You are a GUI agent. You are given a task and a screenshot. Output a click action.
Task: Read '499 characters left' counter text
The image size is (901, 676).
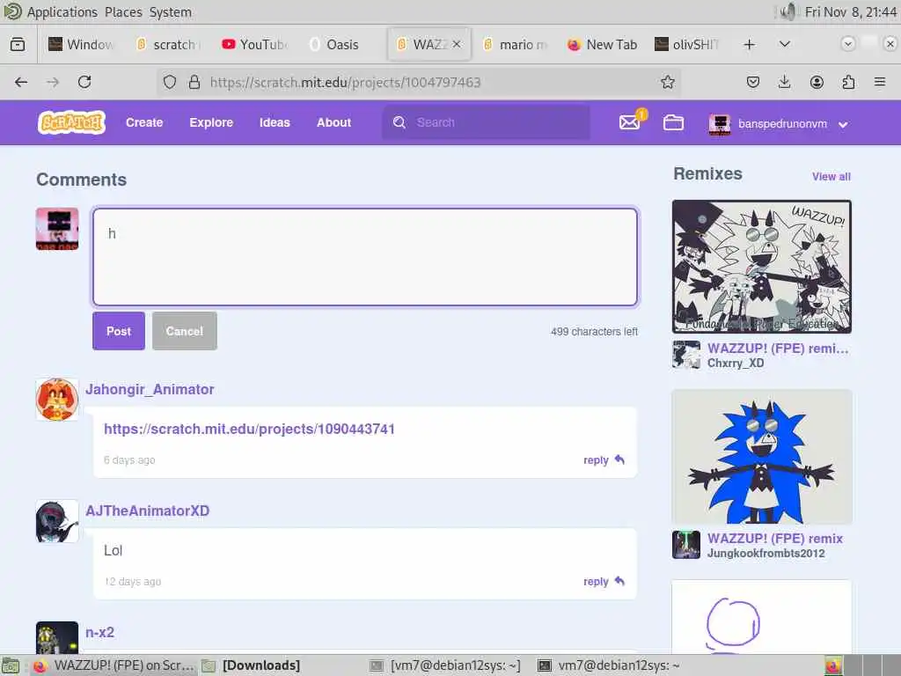point(594,332)
